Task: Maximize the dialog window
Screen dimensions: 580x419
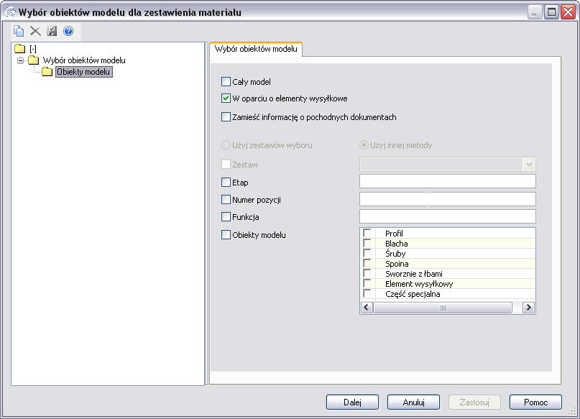Action: point(551,12)
